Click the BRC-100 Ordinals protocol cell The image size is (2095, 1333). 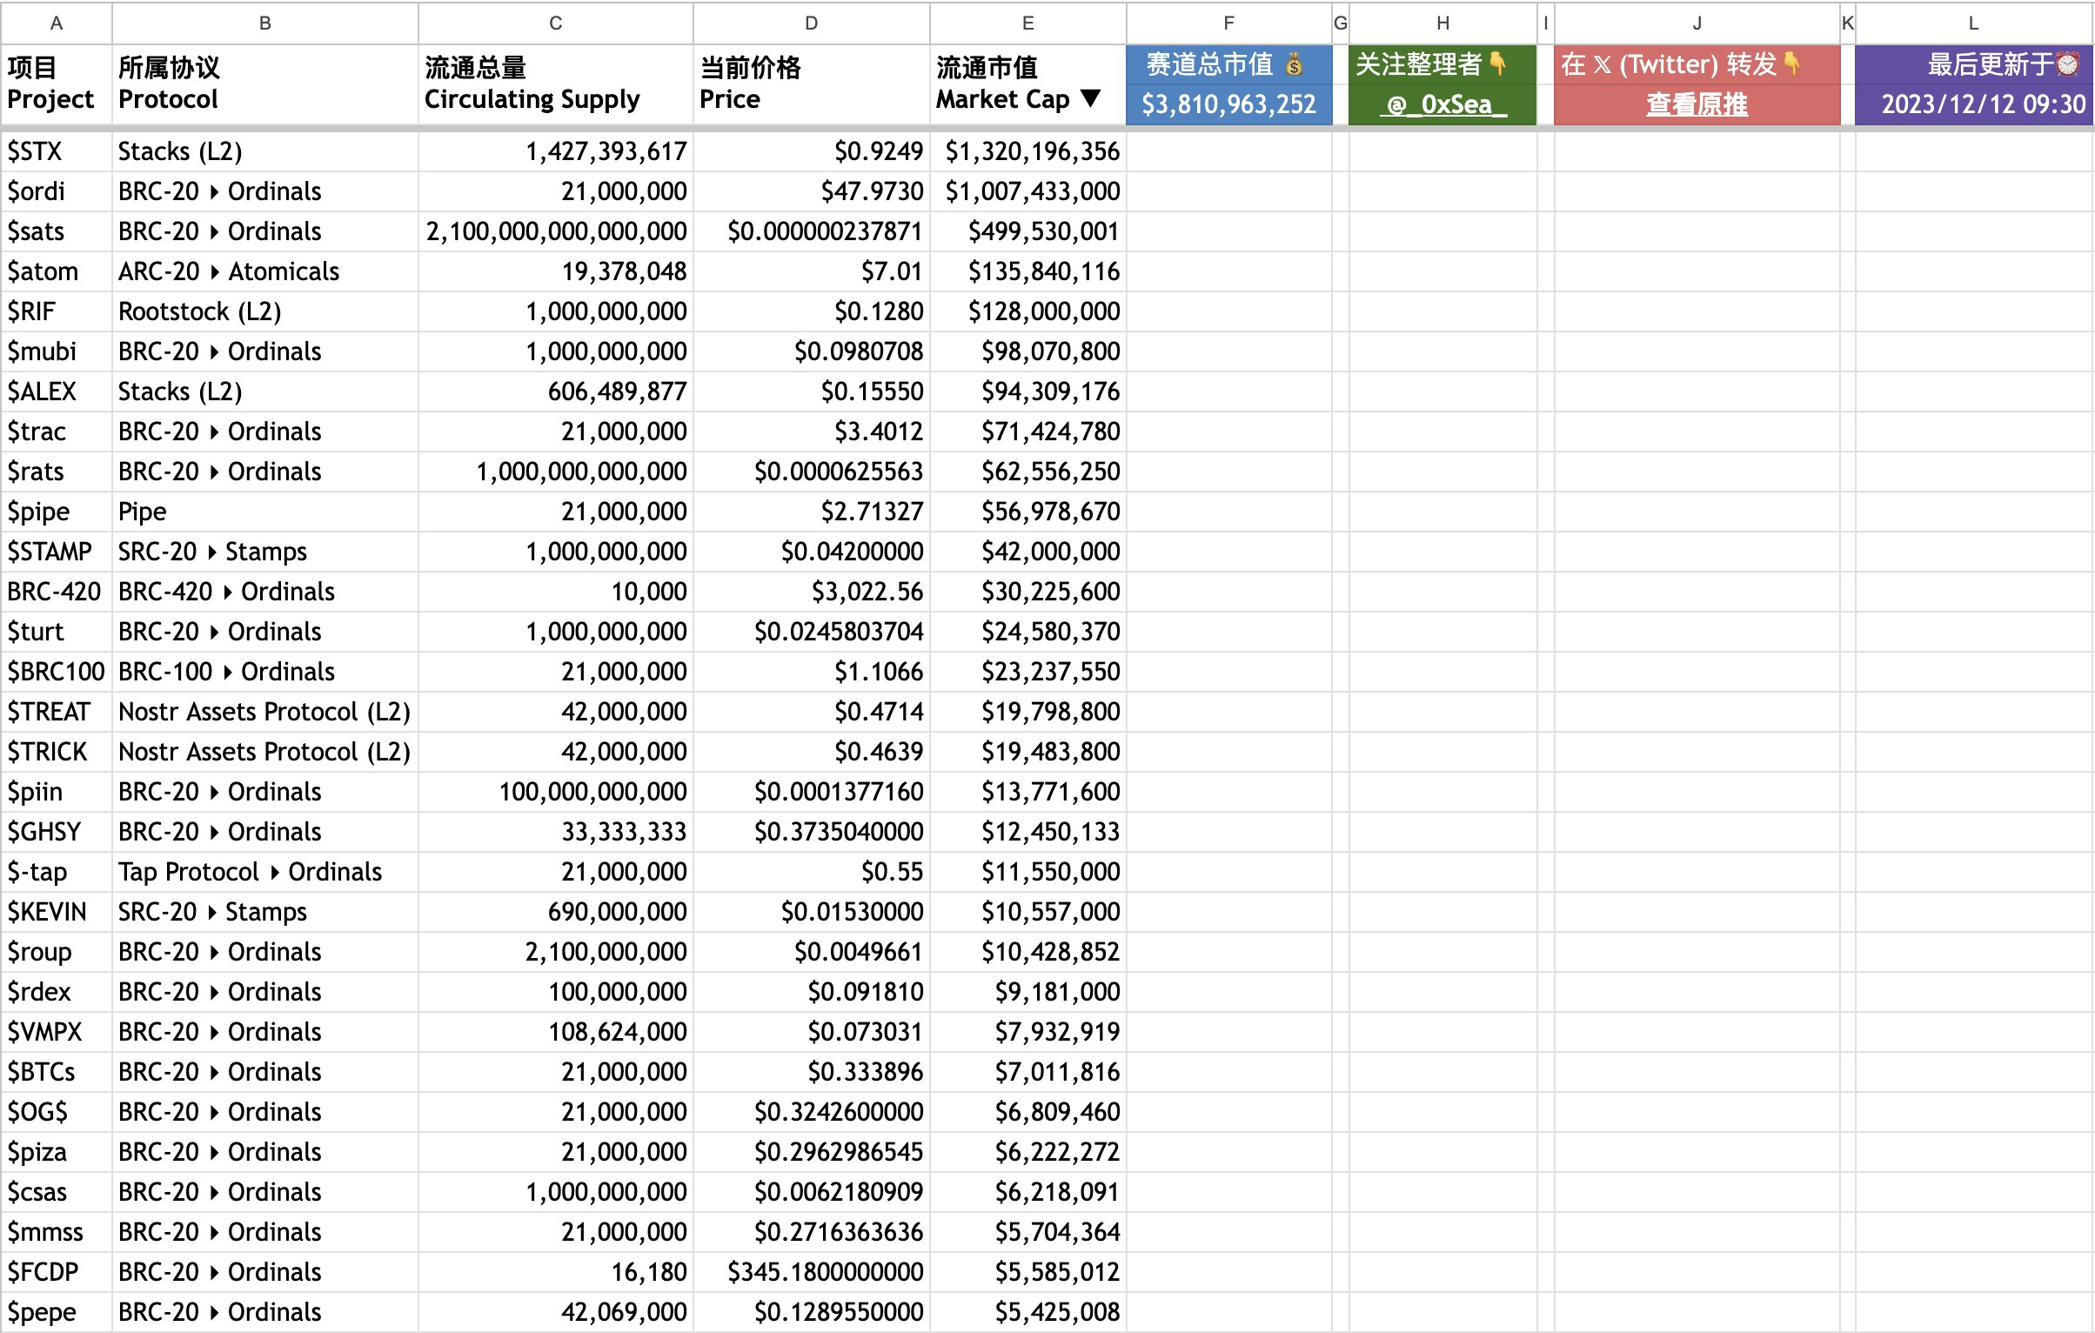[265, 672]
